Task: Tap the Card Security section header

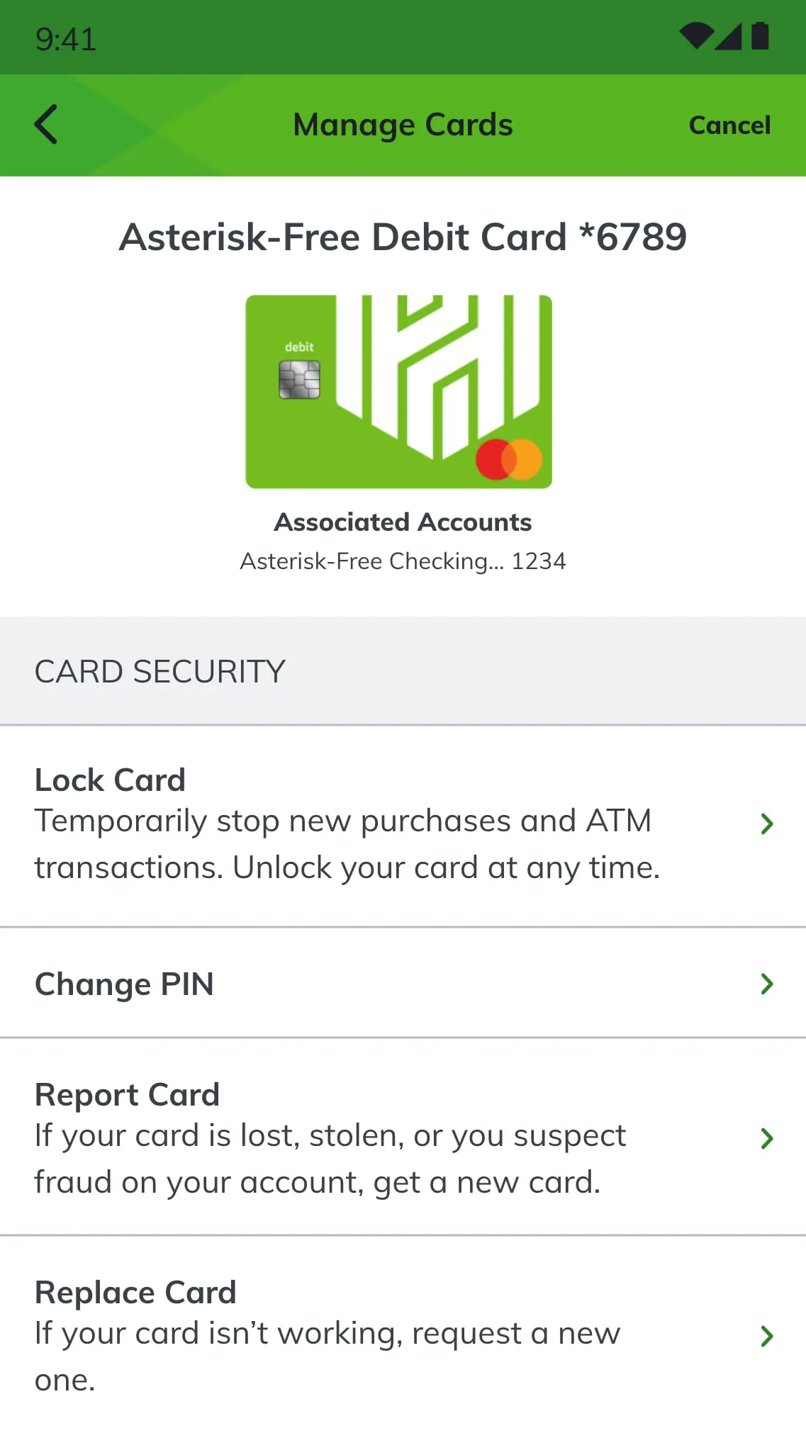Action: [x=160, y=671]
